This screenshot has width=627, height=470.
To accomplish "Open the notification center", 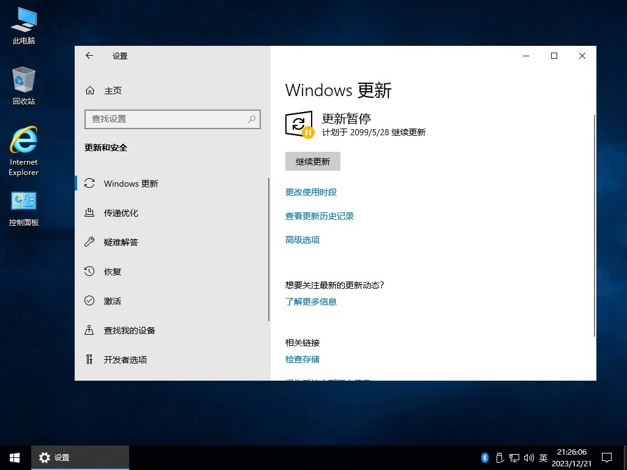I will (606, 457).
